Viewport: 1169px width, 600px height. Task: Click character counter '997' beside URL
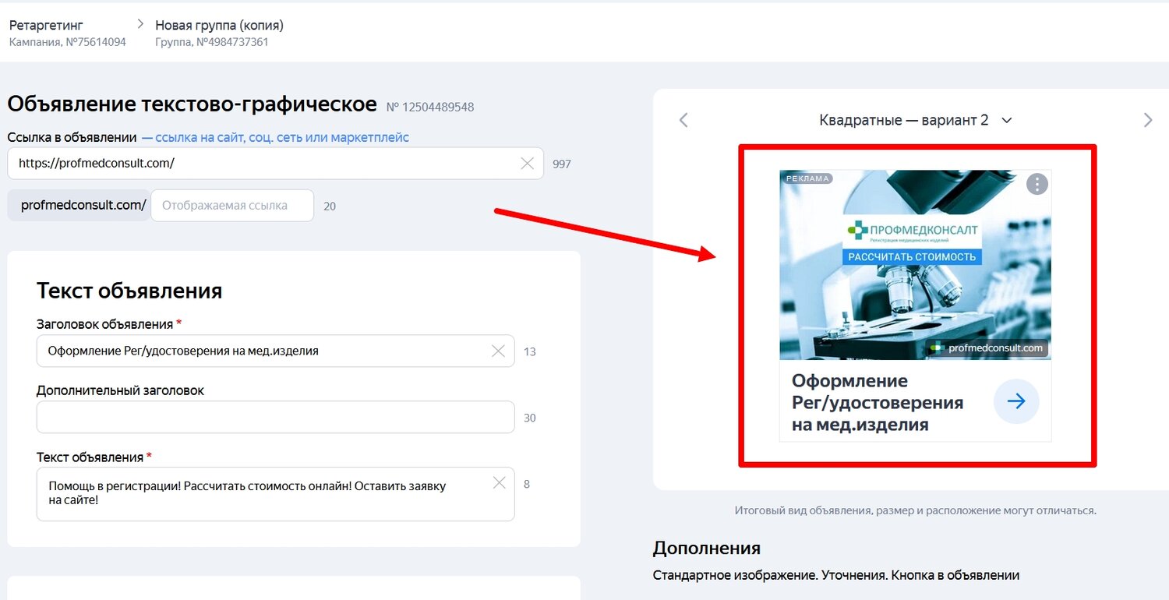(562, 164)
